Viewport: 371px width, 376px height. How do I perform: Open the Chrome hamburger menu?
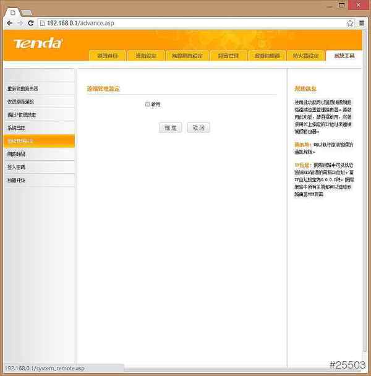tap(362, 23)
